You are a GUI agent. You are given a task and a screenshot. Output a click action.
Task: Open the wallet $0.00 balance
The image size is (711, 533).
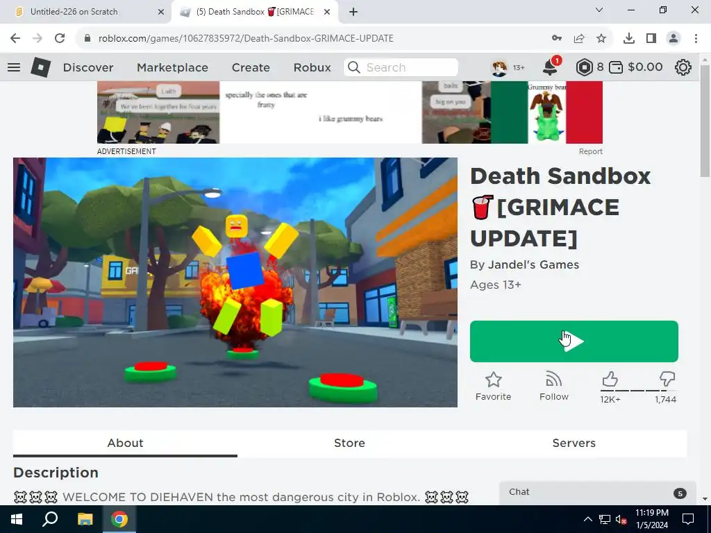click(x=635, y=67)
